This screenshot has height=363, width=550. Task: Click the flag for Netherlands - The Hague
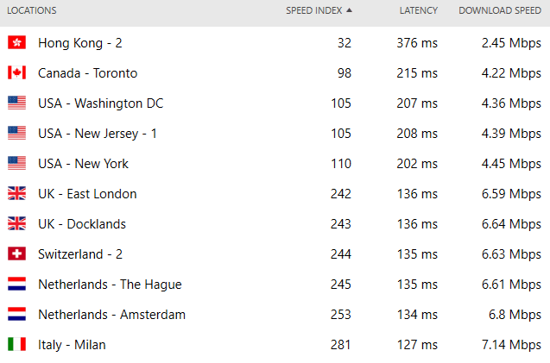click(x=17, y=284)
